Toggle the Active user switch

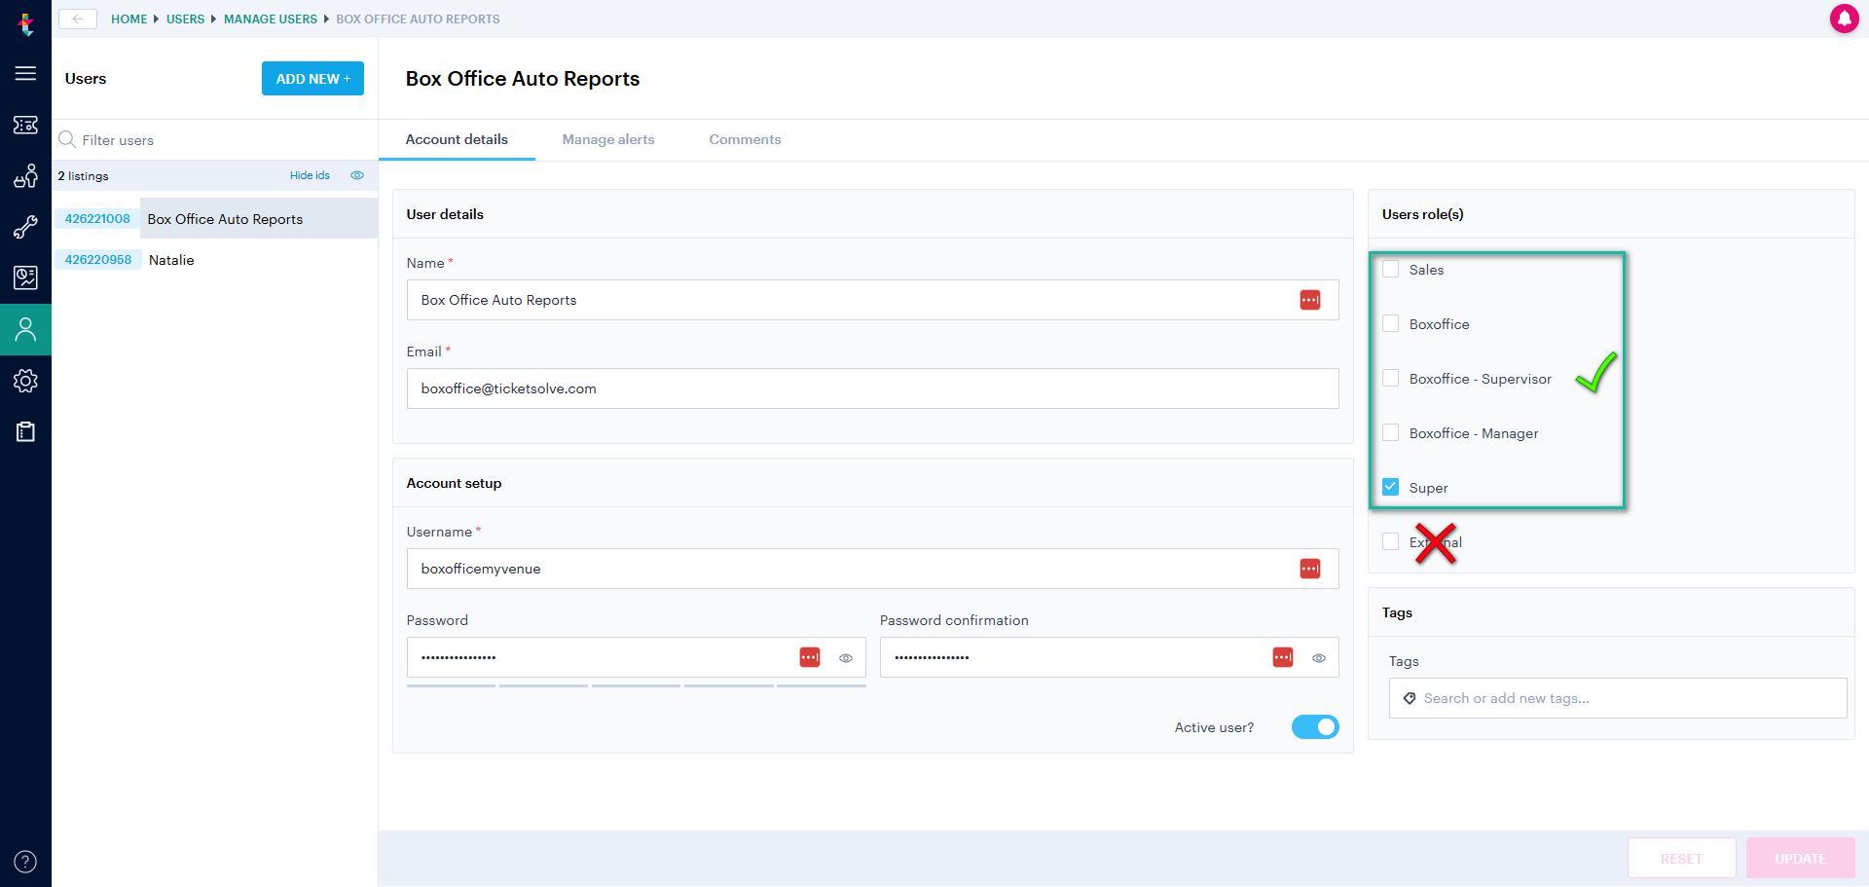tap(1315, 727)
